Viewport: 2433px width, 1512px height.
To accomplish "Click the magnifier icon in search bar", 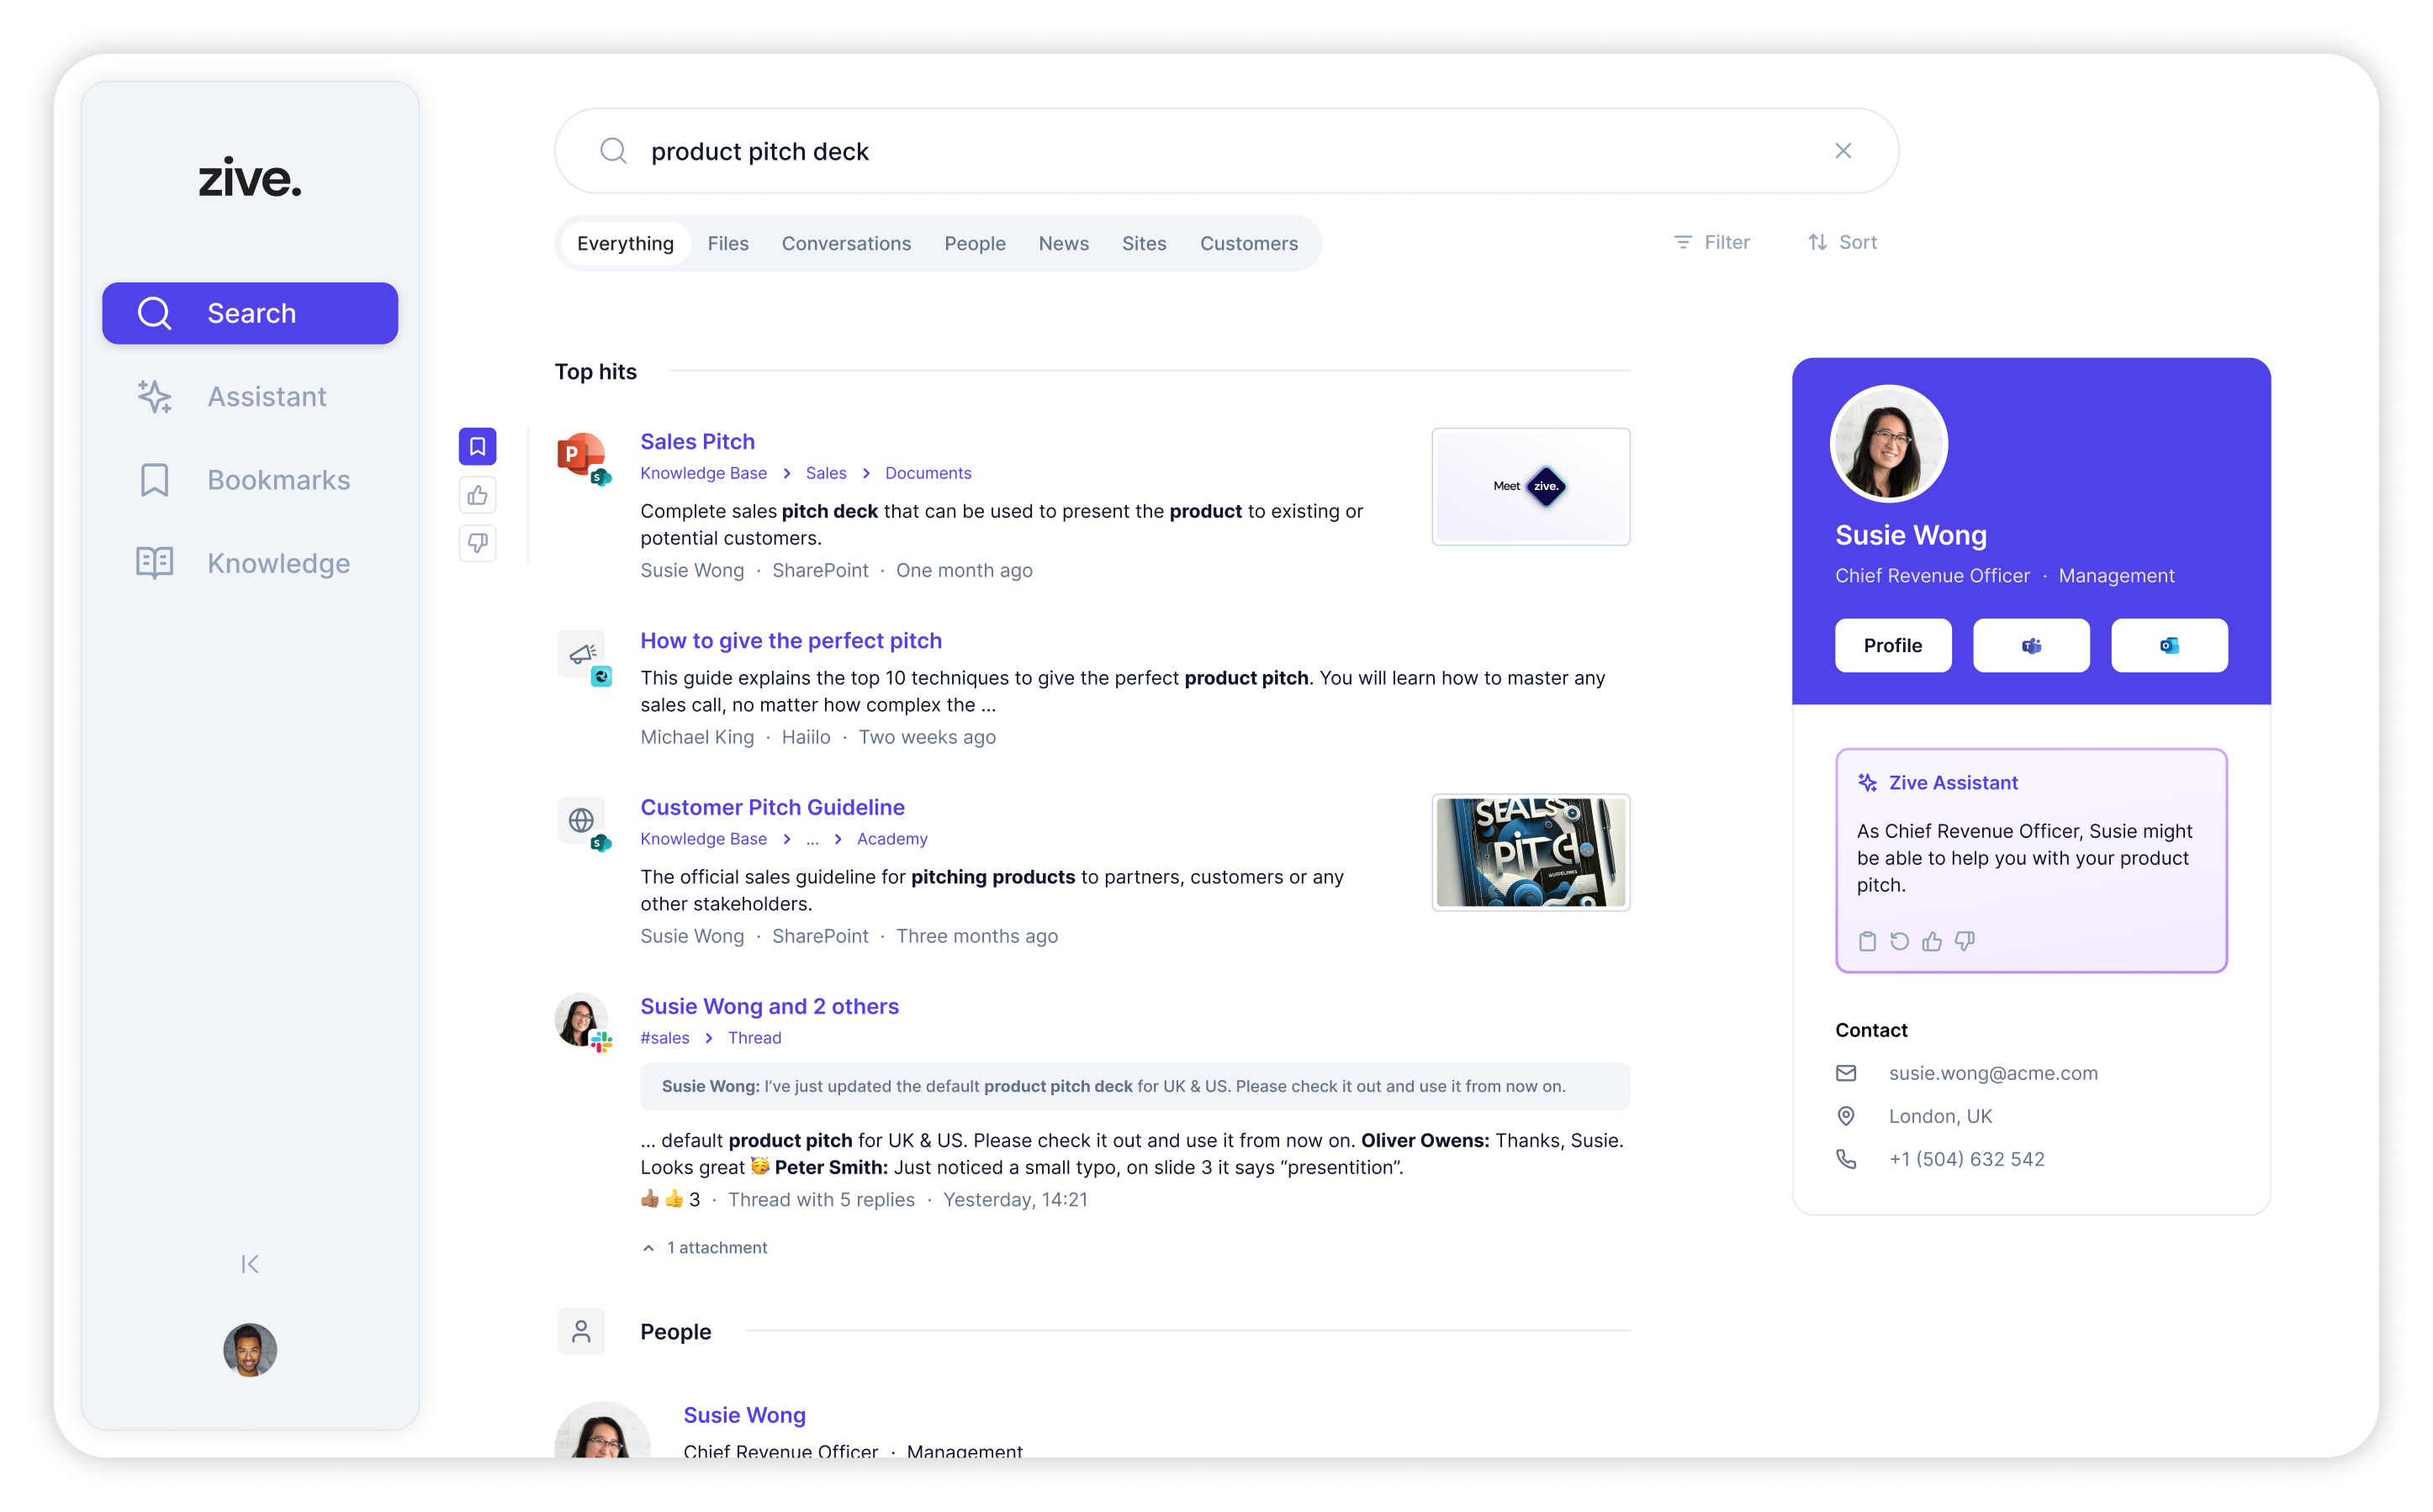I will click(613, 151).
